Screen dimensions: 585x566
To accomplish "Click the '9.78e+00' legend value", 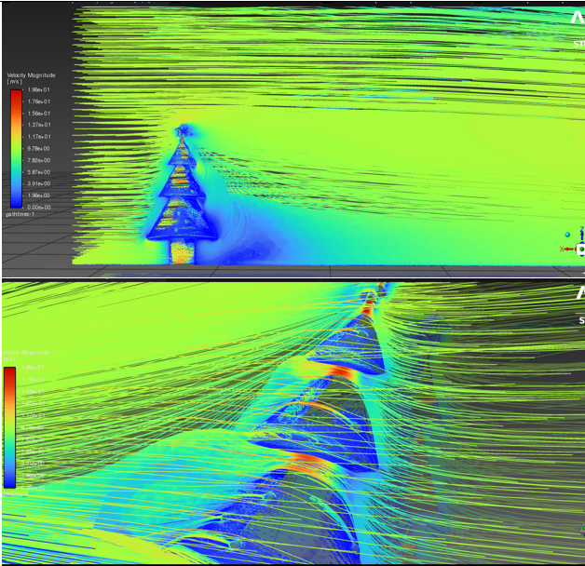I will click(38, 148).
